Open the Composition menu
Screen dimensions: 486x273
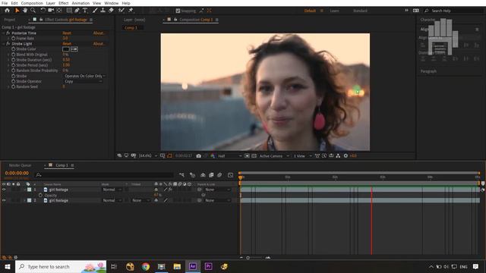(32, 3)
